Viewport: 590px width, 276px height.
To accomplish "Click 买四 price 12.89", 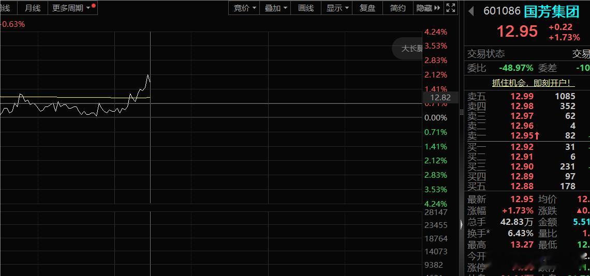I will coord(522,176).
